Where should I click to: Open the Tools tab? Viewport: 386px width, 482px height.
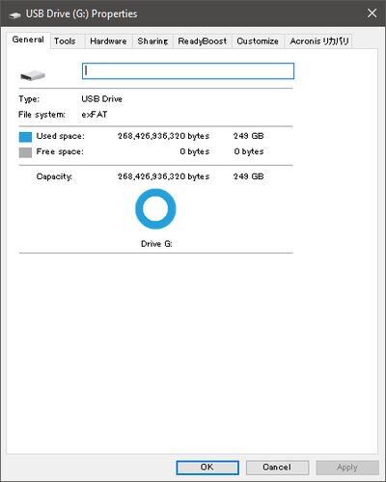click(65, 41)
